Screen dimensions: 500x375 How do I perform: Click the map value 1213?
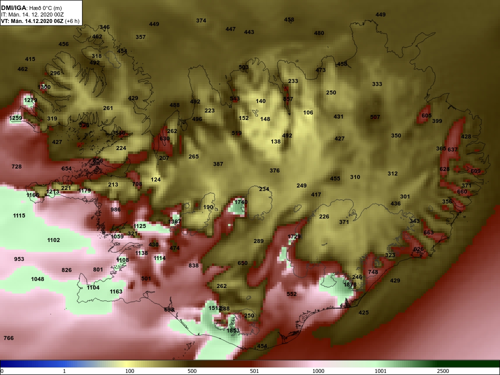[52, 191]
